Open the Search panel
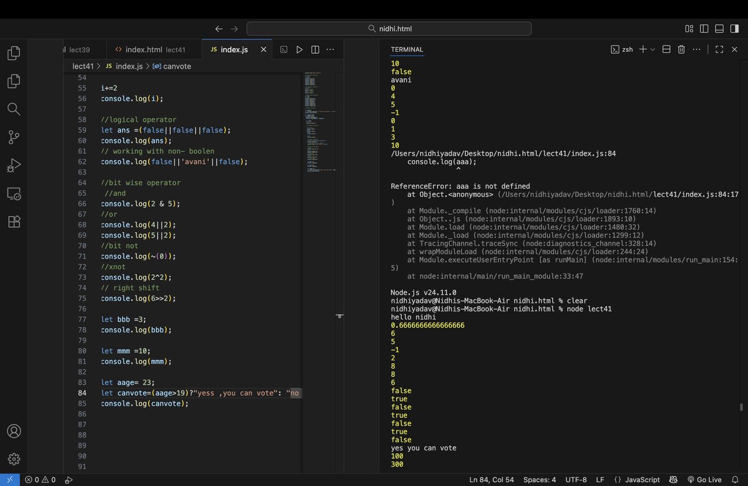748x486 pixels. tap(14, 108)
